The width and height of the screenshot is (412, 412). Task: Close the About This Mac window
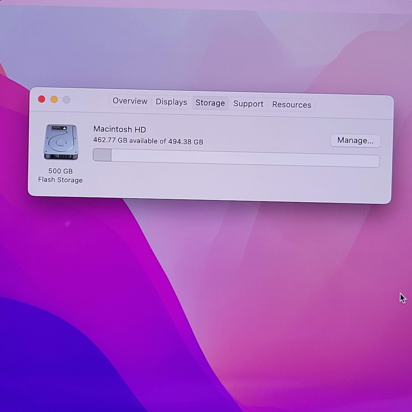coord(41,99)
